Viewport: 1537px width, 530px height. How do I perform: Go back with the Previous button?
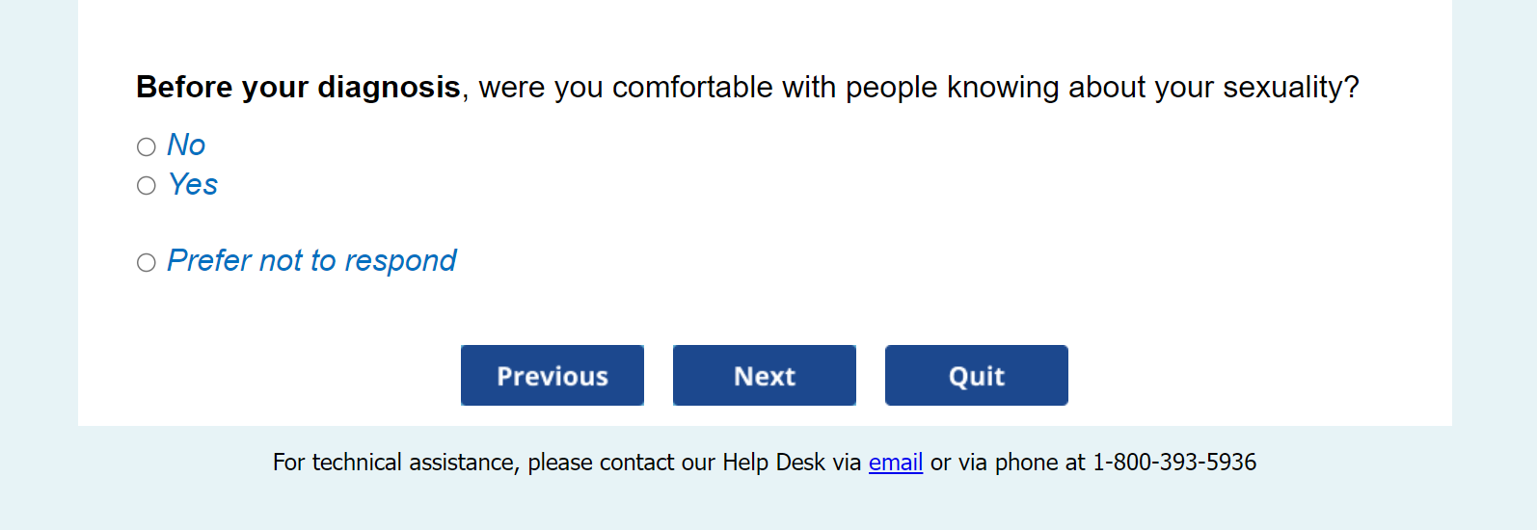point(552,375)
